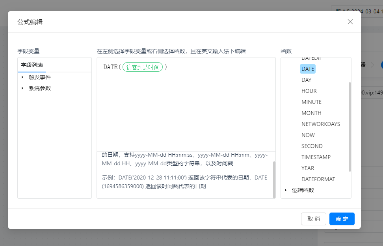383x246 pixels.
Task: Choose the YEAR function
Action: (308, 168)
